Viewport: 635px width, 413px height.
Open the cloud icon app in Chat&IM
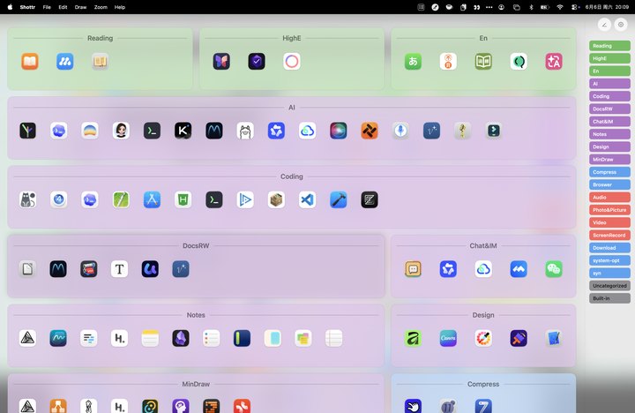pyautogui.click(x=483, y=269)
